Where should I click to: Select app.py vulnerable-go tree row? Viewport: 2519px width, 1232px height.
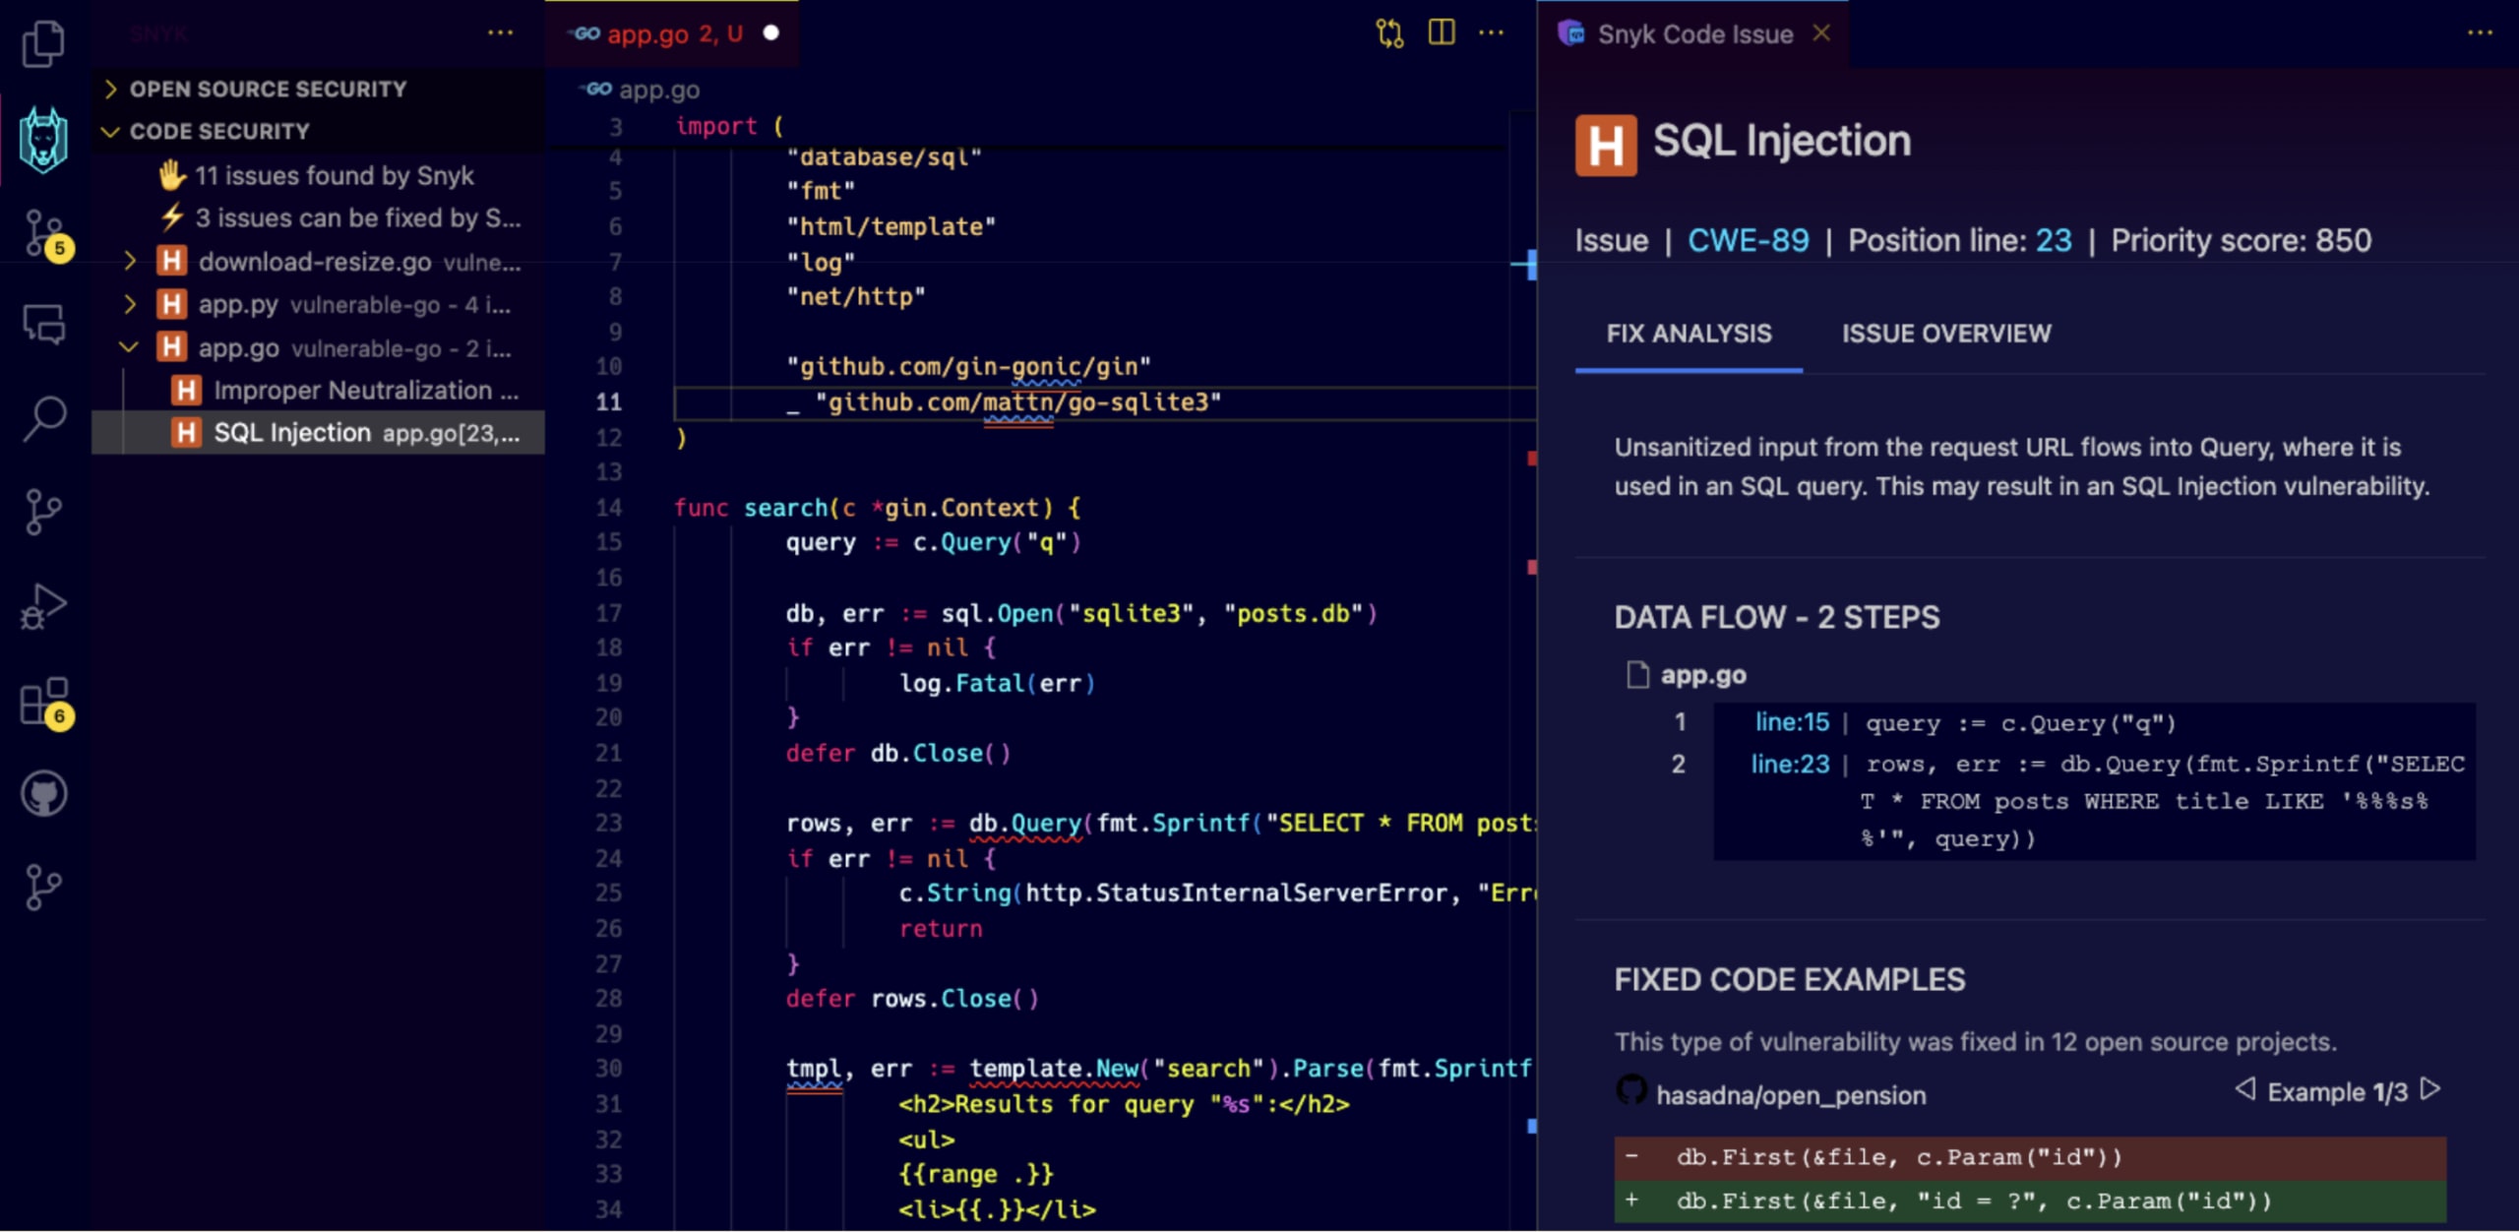click(318, 305)
